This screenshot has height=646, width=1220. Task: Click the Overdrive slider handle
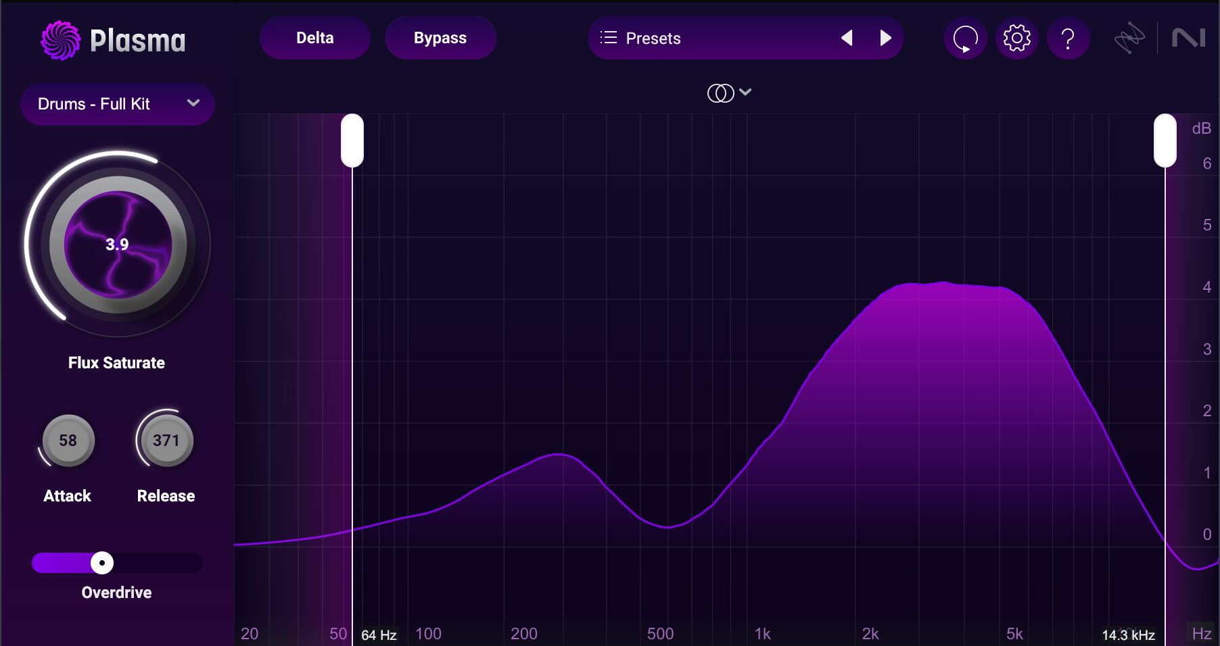point(102,563)
